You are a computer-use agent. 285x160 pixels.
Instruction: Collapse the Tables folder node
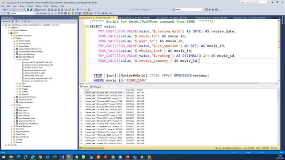coord(12,38)
